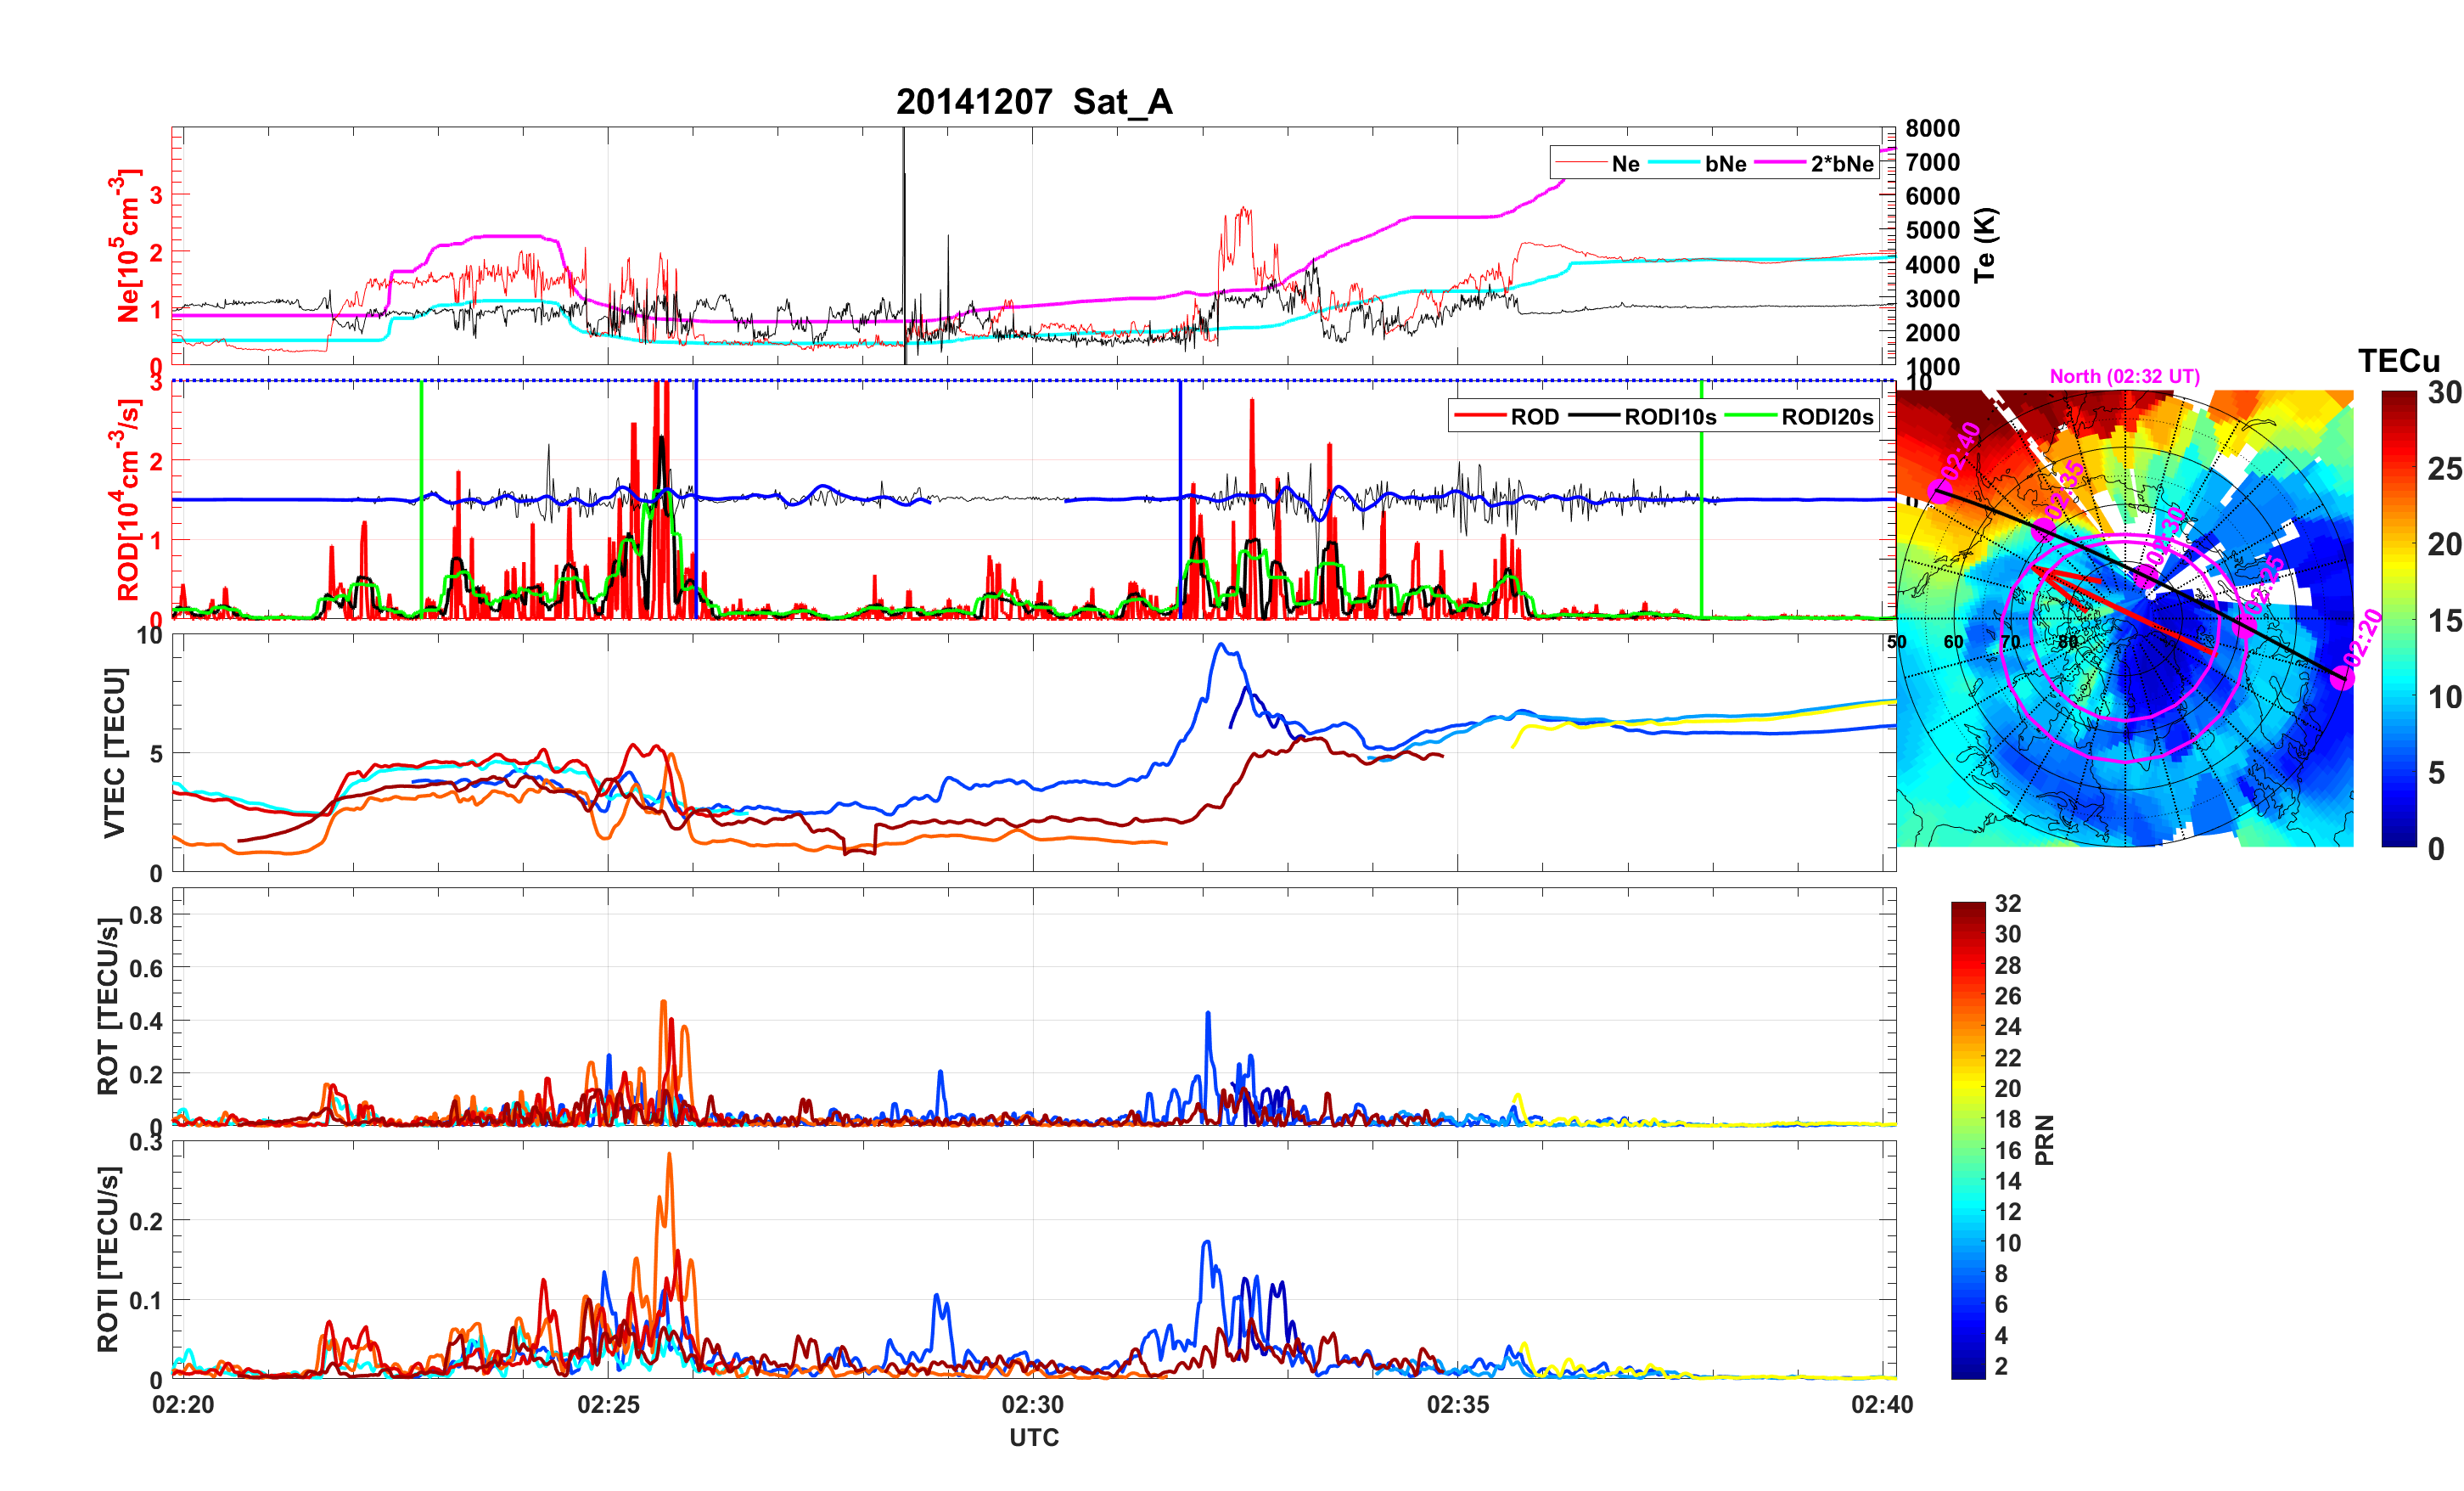The width and height of the screenshot is (2464, 1491).
Task: Click the magenta 02:20 marker on polar map
Action: coord(2341,679)
